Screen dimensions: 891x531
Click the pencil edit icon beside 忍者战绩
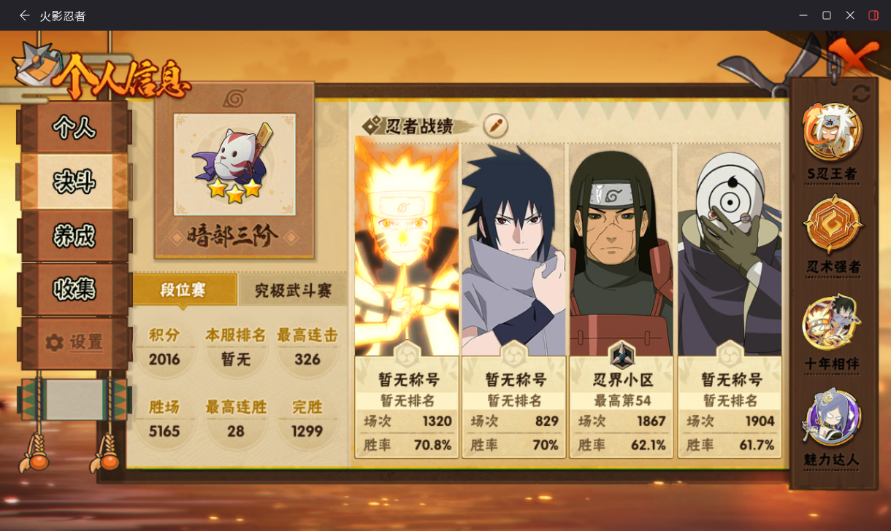coord(495,125)
